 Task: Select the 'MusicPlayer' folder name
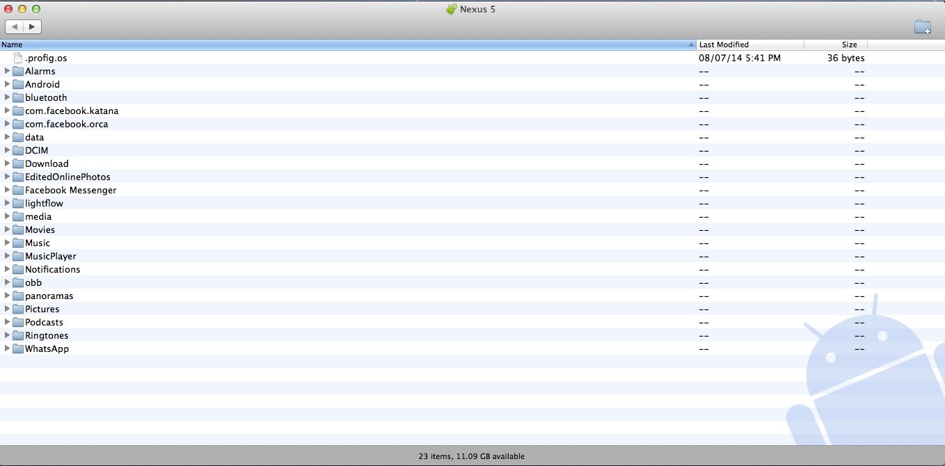click(x=51, y=256)
